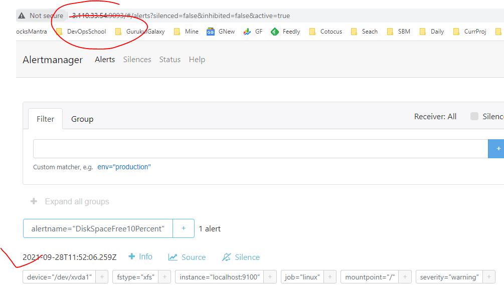Open alert Source graph link
The width and height of the screenshot is (504, 305).
[187, 257]
